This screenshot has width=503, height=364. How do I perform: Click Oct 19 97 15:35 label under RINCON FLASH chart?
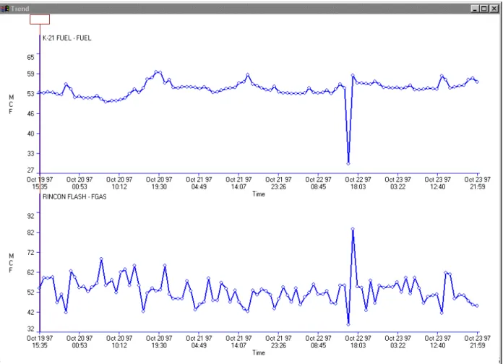coord(40,342)
